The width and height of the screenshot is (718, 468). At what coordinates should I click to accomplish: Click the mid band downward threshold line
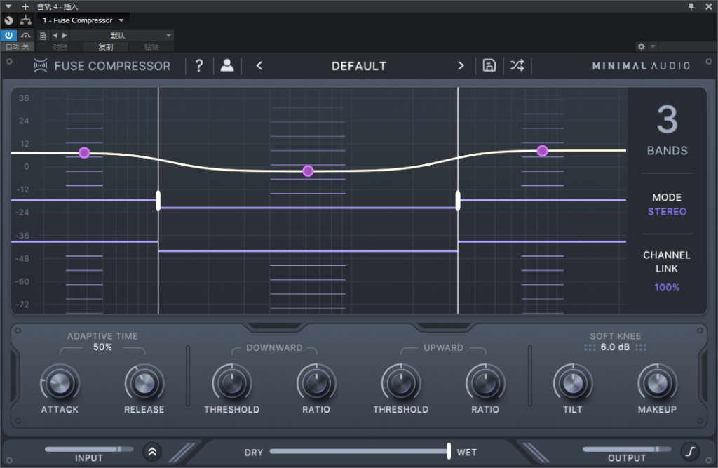coord(309,208)
